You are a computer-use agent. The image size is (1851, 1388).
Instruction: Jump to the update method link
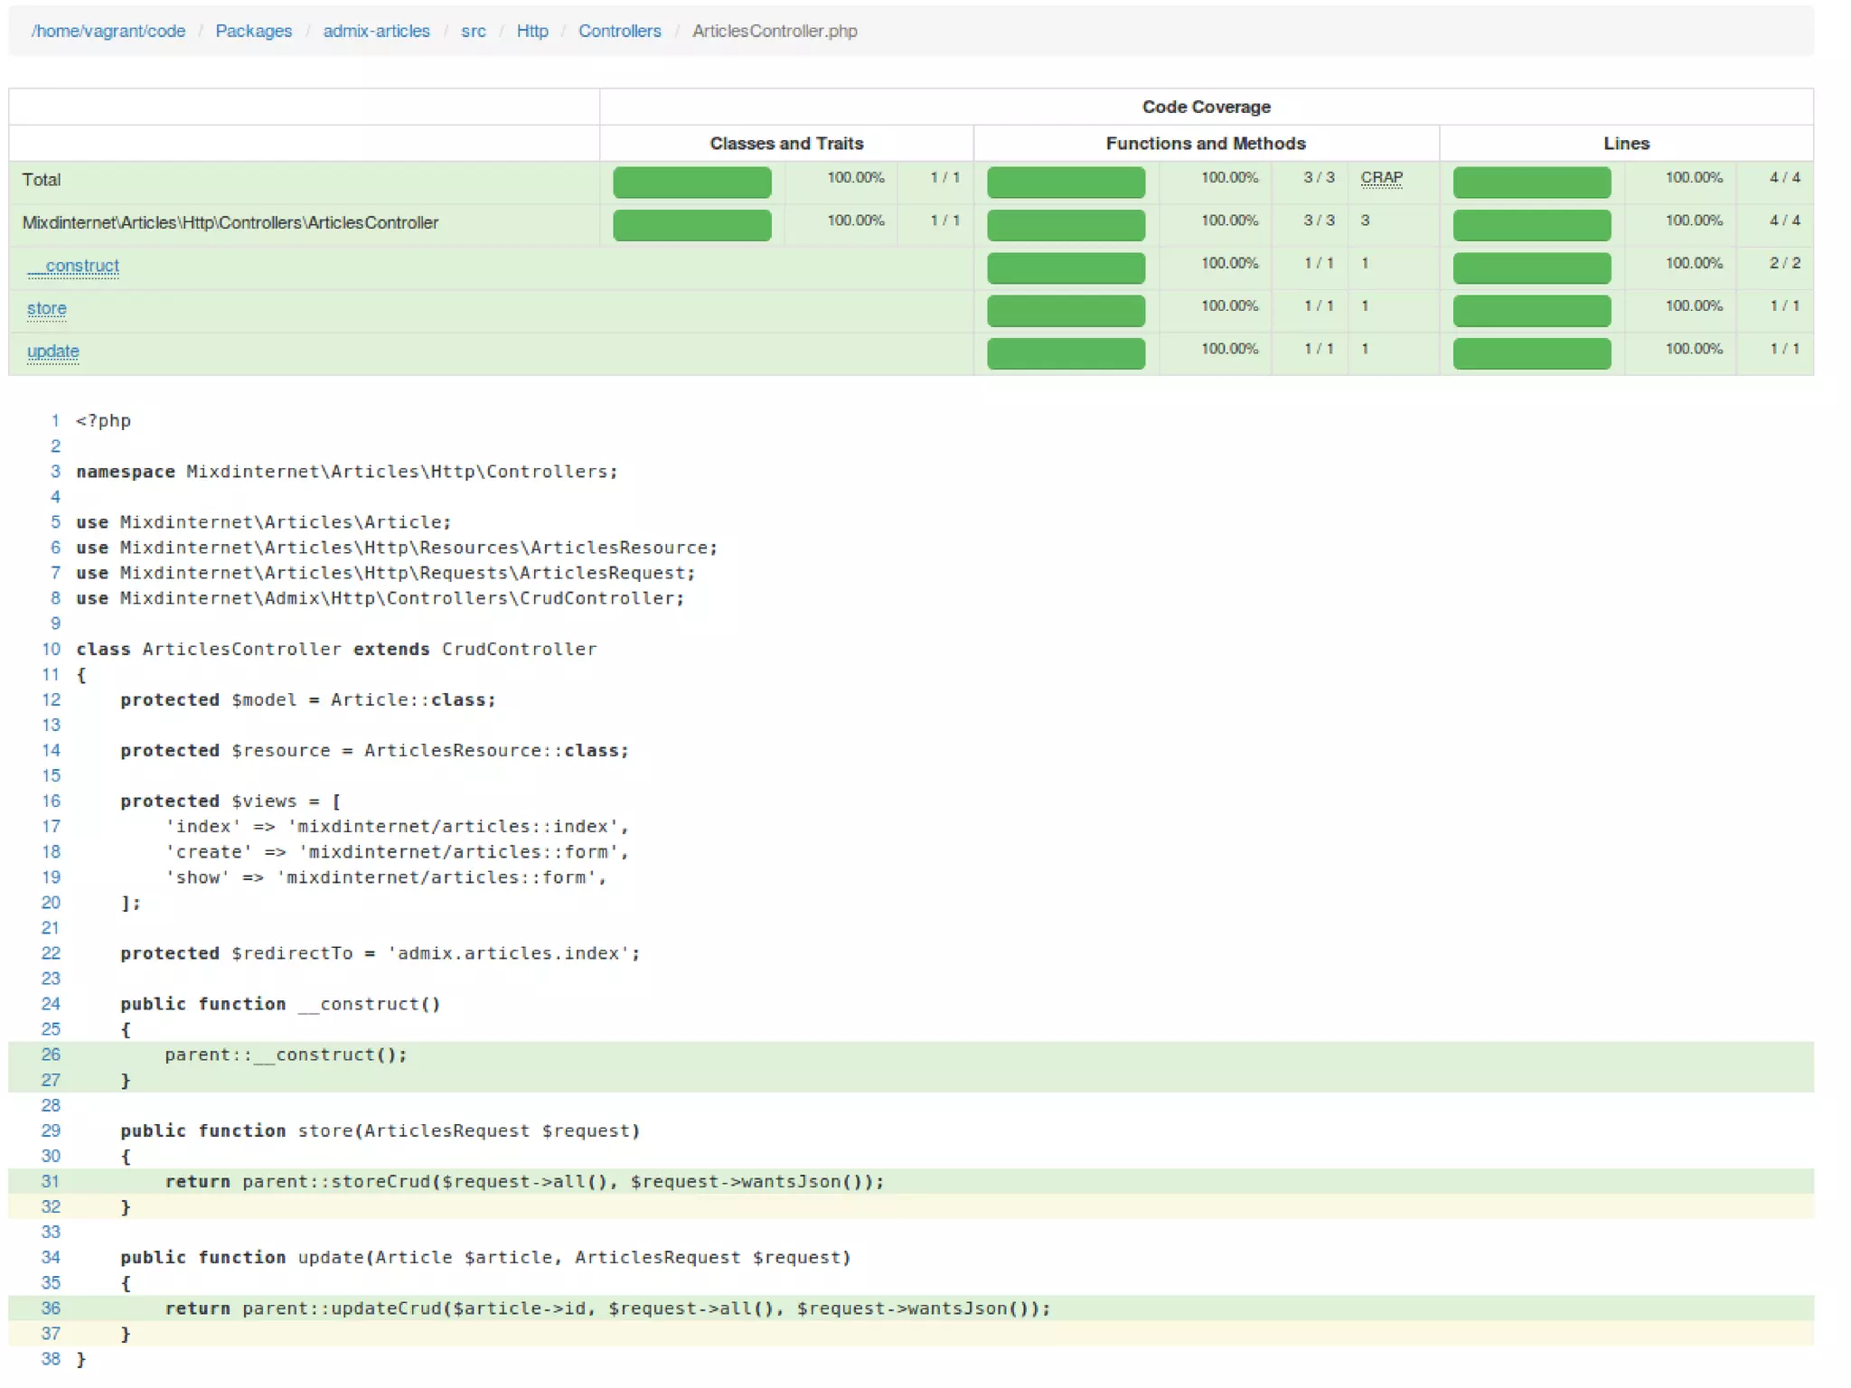click(x=52, y=351)
